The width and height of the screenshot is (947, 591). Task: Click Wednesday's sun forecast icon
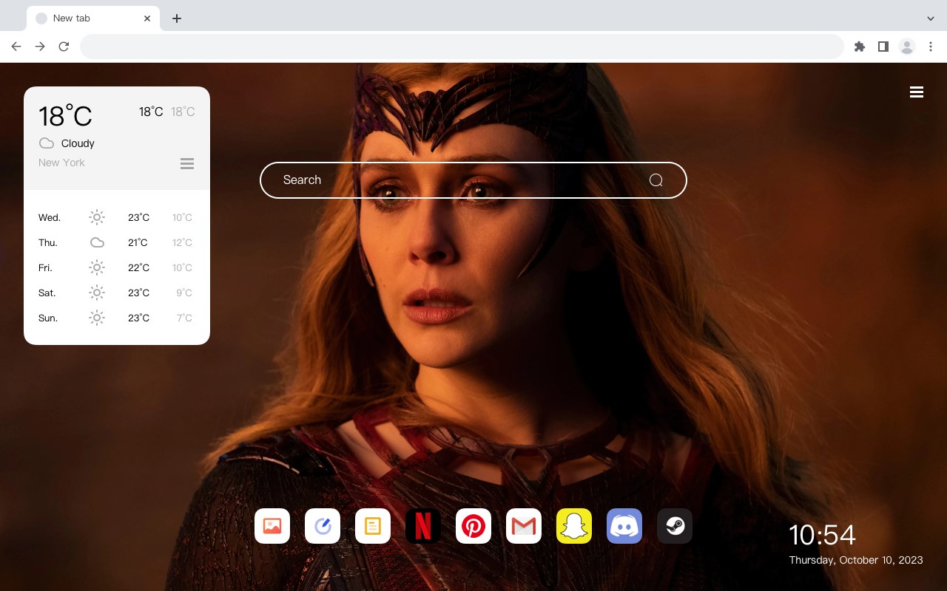tap(97, 217)
